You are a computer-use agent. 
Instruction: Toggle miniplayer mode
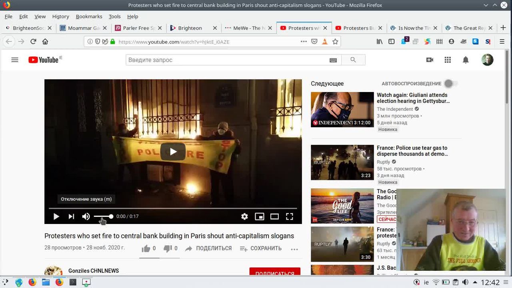click(260, 216)
